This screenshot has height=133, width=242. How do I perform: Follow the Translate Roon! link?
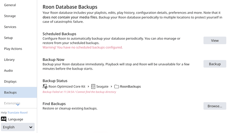(18, 113)
